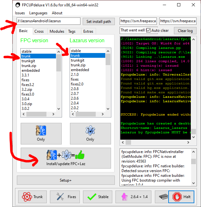Image resolution: width=201 pixels, height=207 pixels.
Task: Switch to the Cross tab
Action: pyautogui.click(x=39, y=31)
